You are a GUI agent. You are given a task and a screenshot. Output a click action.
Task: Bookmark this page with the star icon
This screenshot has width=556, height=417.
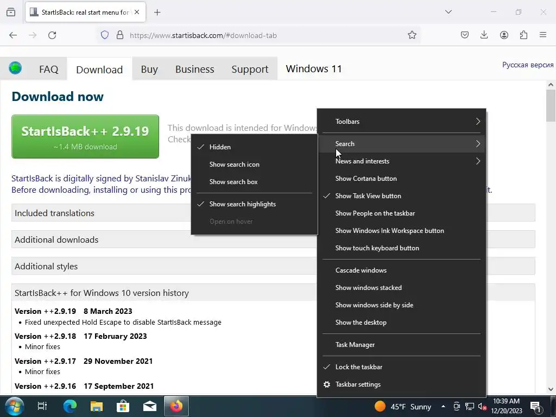click(412, 35)
